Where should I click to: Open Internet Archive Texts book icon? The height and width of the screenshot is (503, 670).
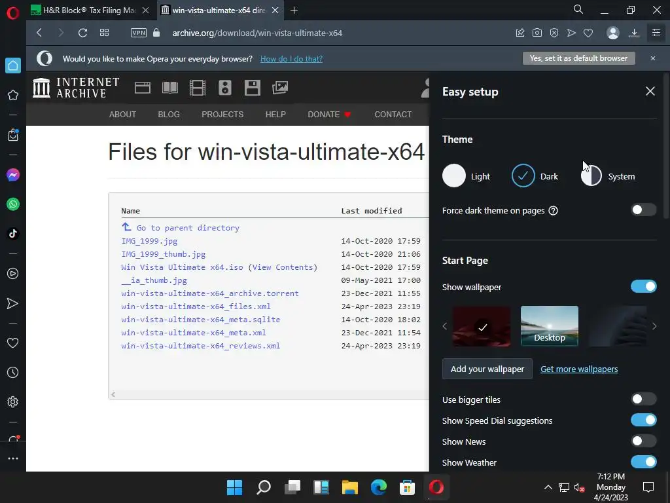pyautogui.click(x=170, y=88)
